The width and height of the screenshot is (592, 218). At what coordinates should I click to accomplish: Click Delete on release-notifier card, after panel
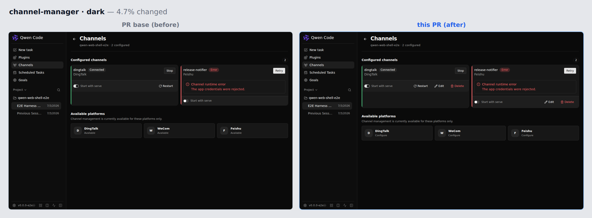coord(567,102)
